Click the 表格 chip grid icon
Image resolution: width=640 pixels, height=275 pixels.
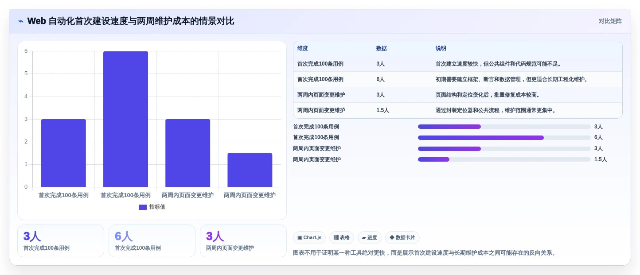pyautogui.click(x=336, y=238)
